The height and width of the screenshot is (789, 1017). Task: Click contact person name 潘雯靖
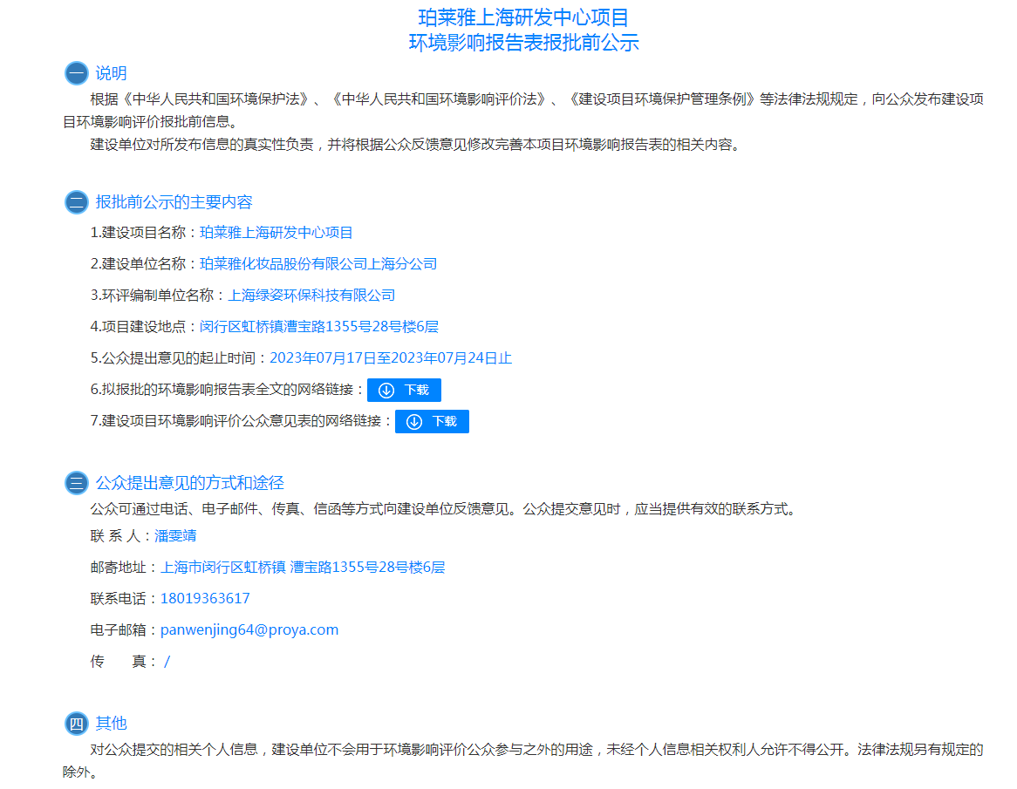[175, 535]
